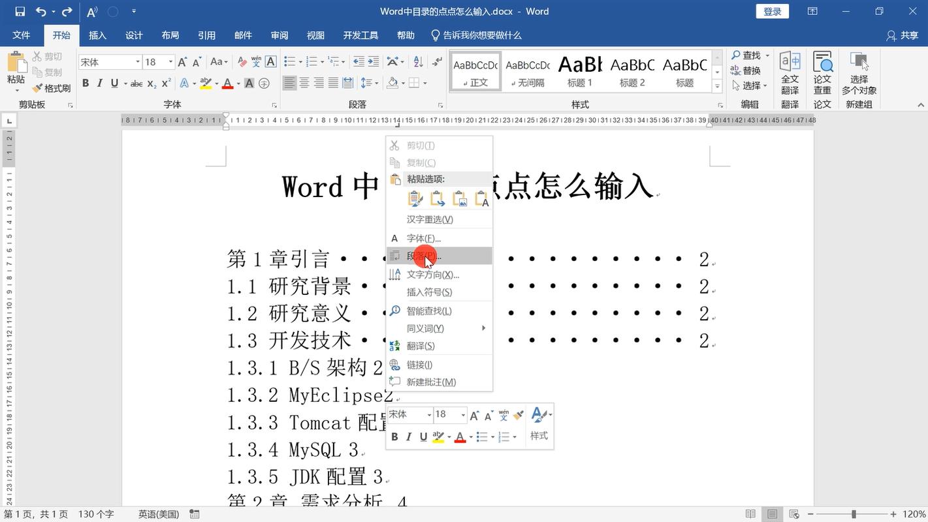Click the Decrease Indent icon
The height and width of the screenshot is (522, 928).
(359, 62)
